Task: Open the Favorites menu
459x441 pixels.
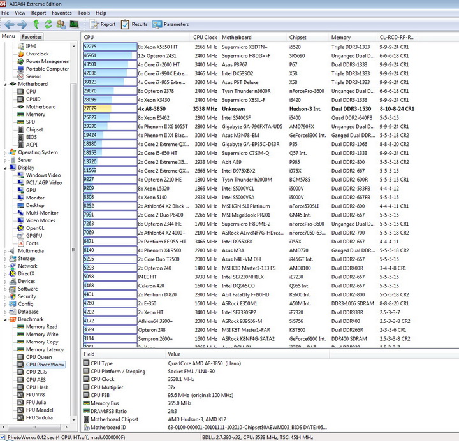Action: (61, 13)
